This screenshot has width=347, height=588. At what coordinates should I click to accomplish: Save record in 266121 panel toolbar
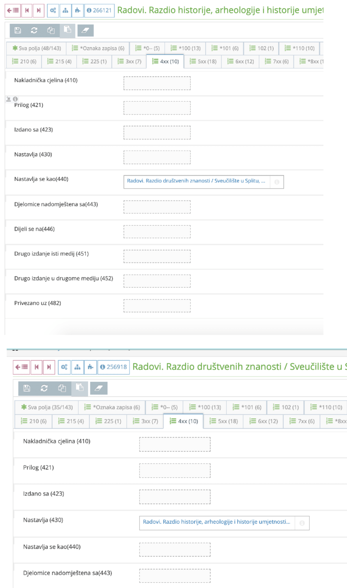[18, 30]
